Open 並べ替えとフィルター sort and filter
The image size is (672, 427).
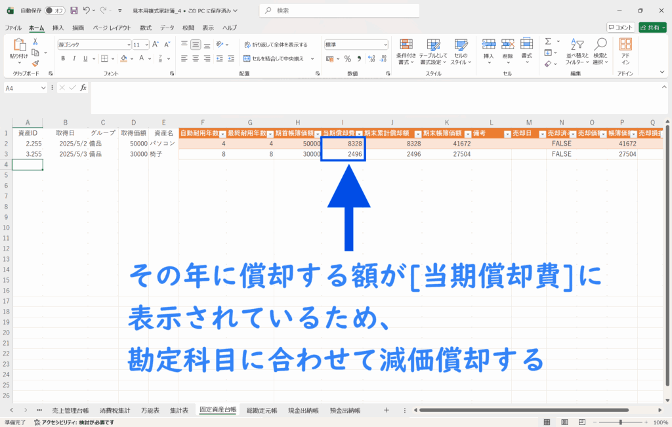click(576, 50)
